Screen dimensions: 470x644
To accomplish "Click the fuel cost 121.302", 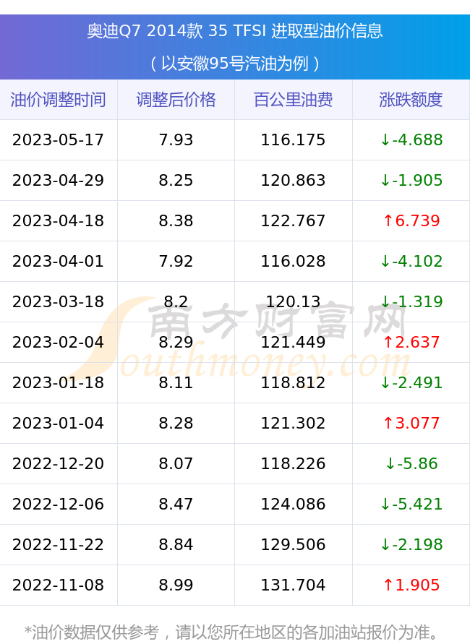I will coord(294,423).
